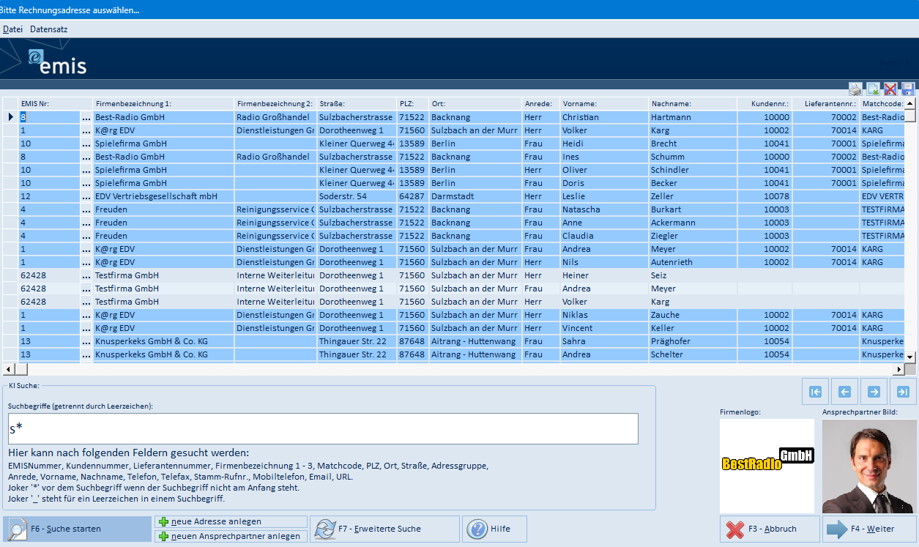Open the ellipsis button in Christian Hartmann's row
919x547 pixels.
tap(86, 117)
